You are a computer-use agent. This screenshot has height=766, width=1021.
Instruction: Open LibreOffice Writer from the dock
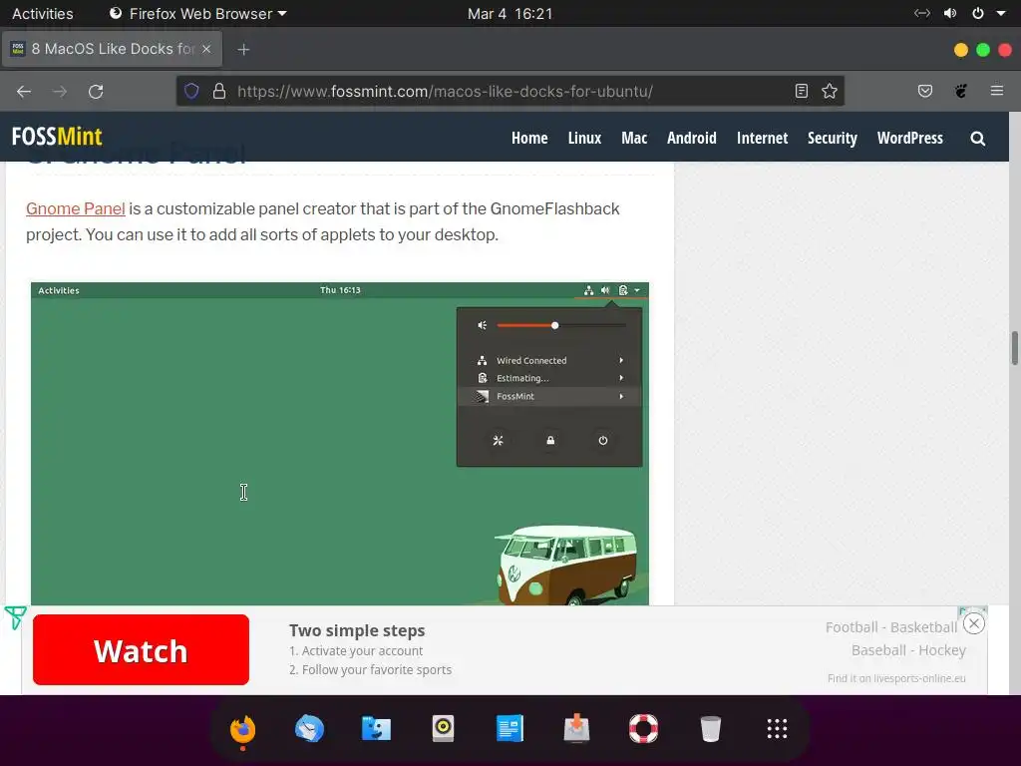click(510, 729)
